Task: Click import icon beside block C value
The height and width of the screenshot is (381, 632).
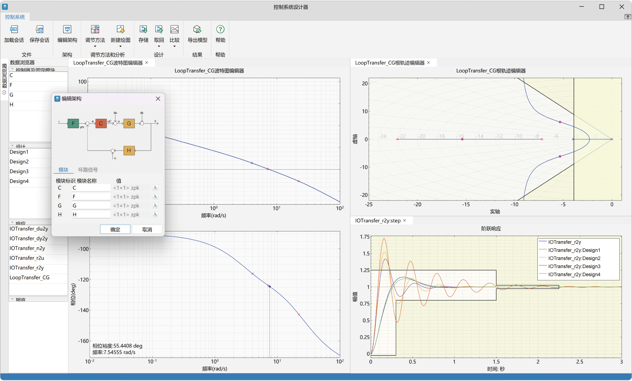Action: click(155, 188)
